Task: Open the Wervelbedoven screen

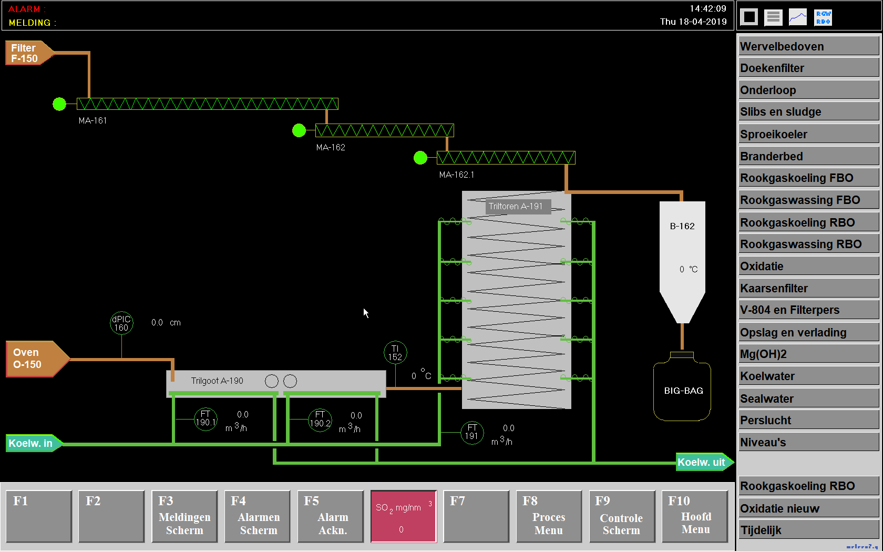Action: [x=808, y=46]
